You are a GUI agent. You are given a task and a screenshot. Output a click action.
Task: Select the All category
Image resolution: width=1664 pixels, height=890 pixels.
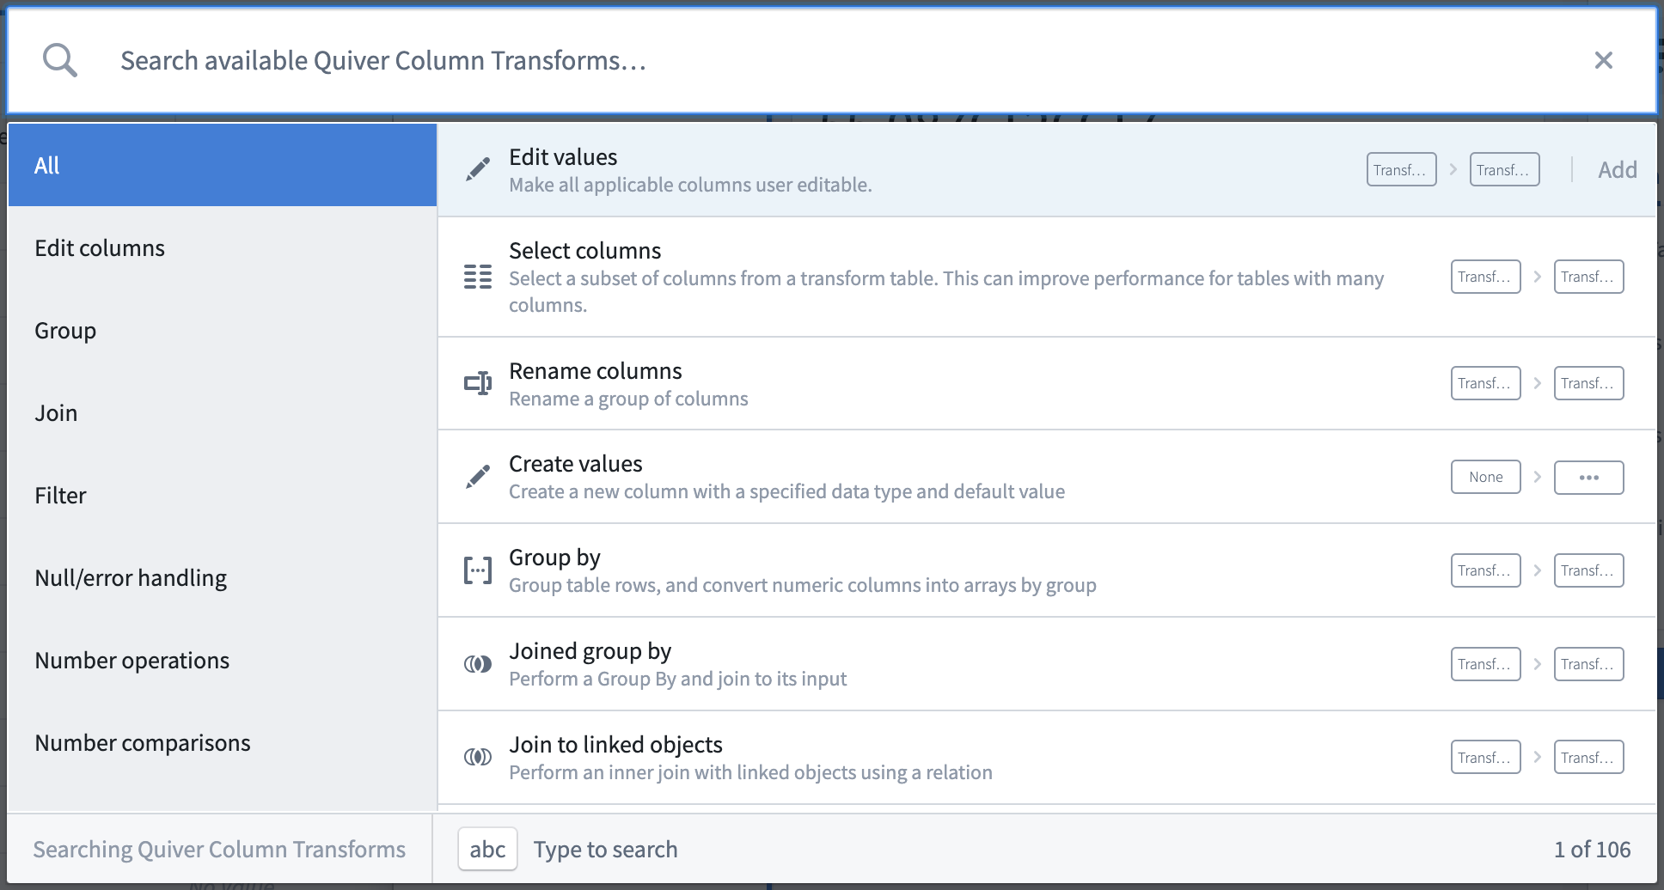(x=223, y=165)
